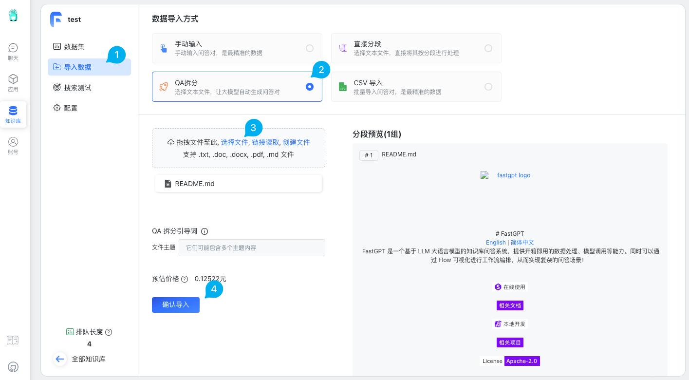Select the 知识库 knowledge base sidebar icon
This screenshot has width=689, height=380.
tap(13, 114)
